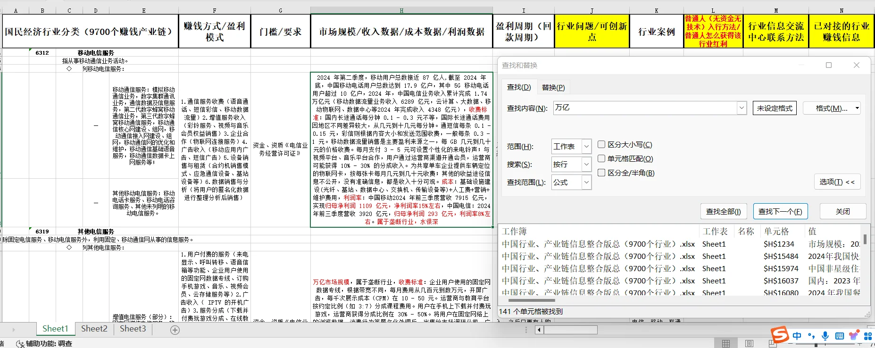Click the 未设定格式 preview button
875x348 pixels.
775,108
